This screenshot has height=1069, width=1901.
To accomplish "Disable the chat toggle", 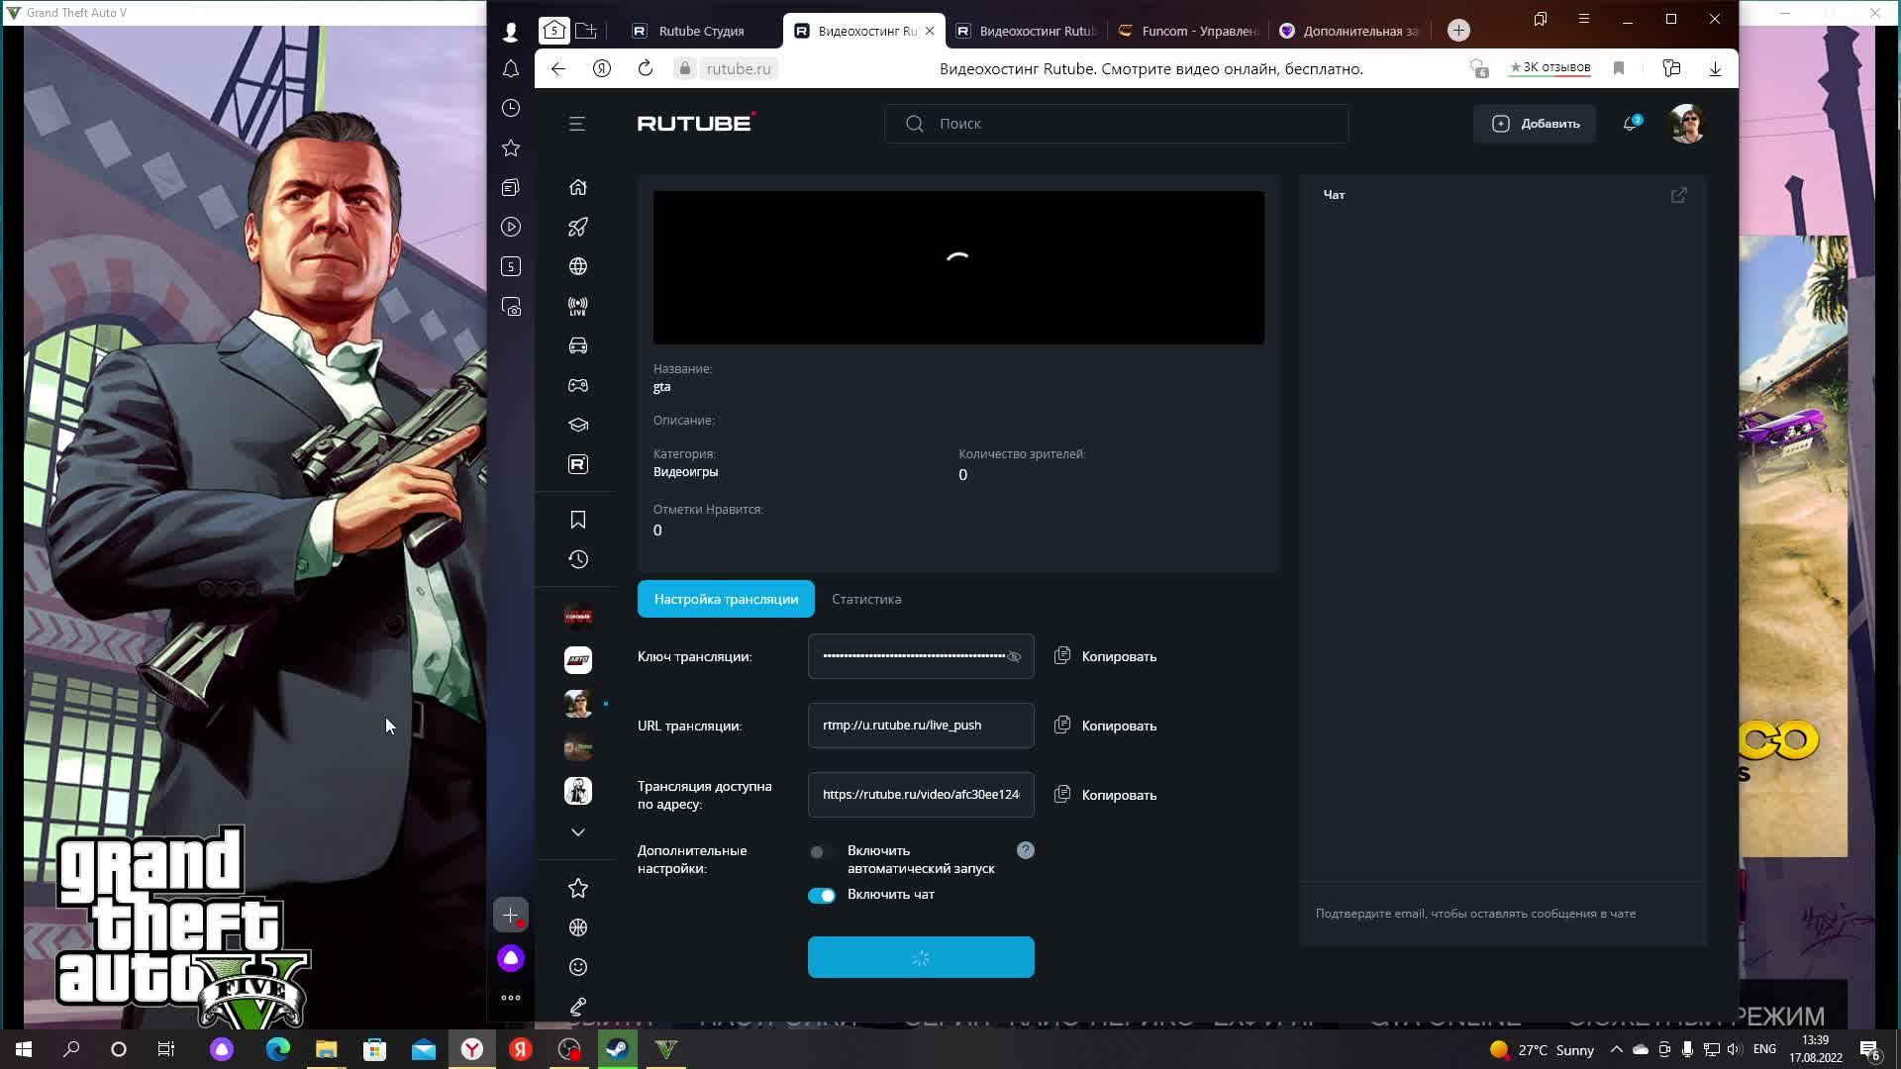I will (822, 895).
